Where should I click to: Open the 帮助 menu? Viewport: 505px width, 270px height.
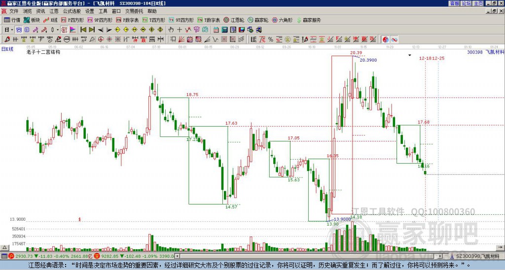pos(152,11)
